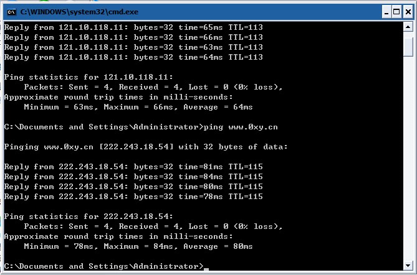Click the blinking cursor at last prompt

click(x=206, y=269)
